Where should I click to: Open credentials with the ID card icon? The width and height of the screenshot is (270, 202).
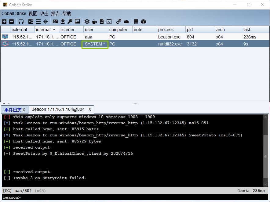coord(55,21)
